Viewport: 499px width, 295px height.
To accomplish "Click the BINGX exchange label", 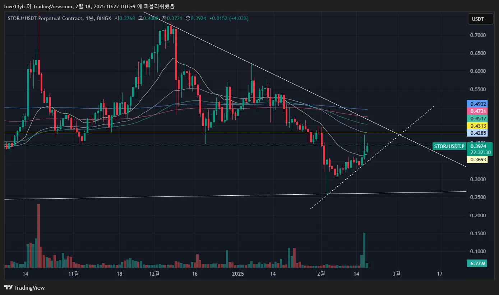I will pos(105,18).
